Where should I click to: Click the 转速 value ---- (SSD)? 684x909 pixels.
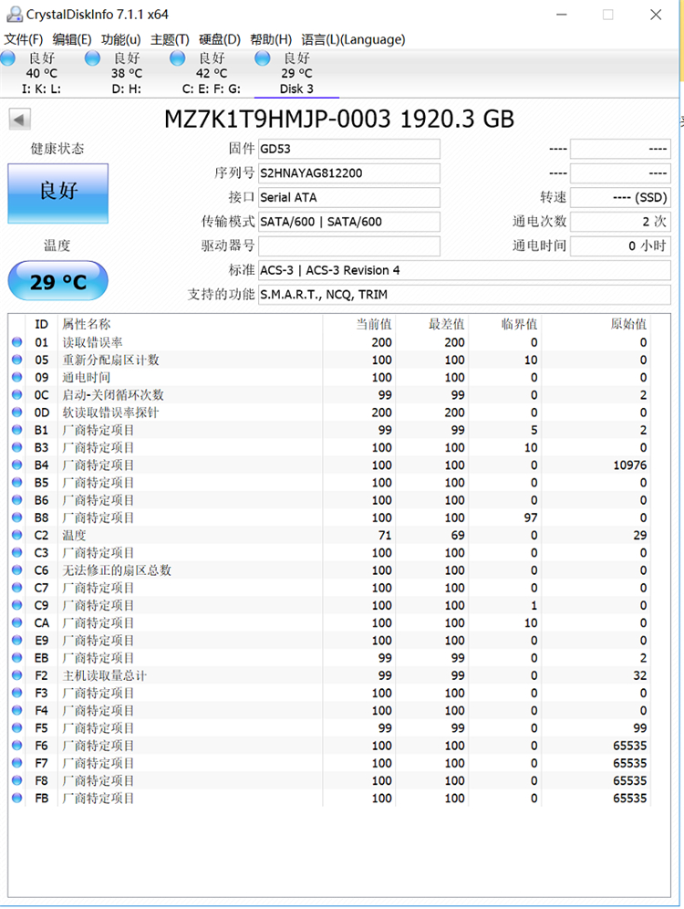(620, 198)
